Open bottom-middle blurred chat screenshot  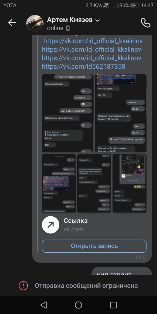94,183
